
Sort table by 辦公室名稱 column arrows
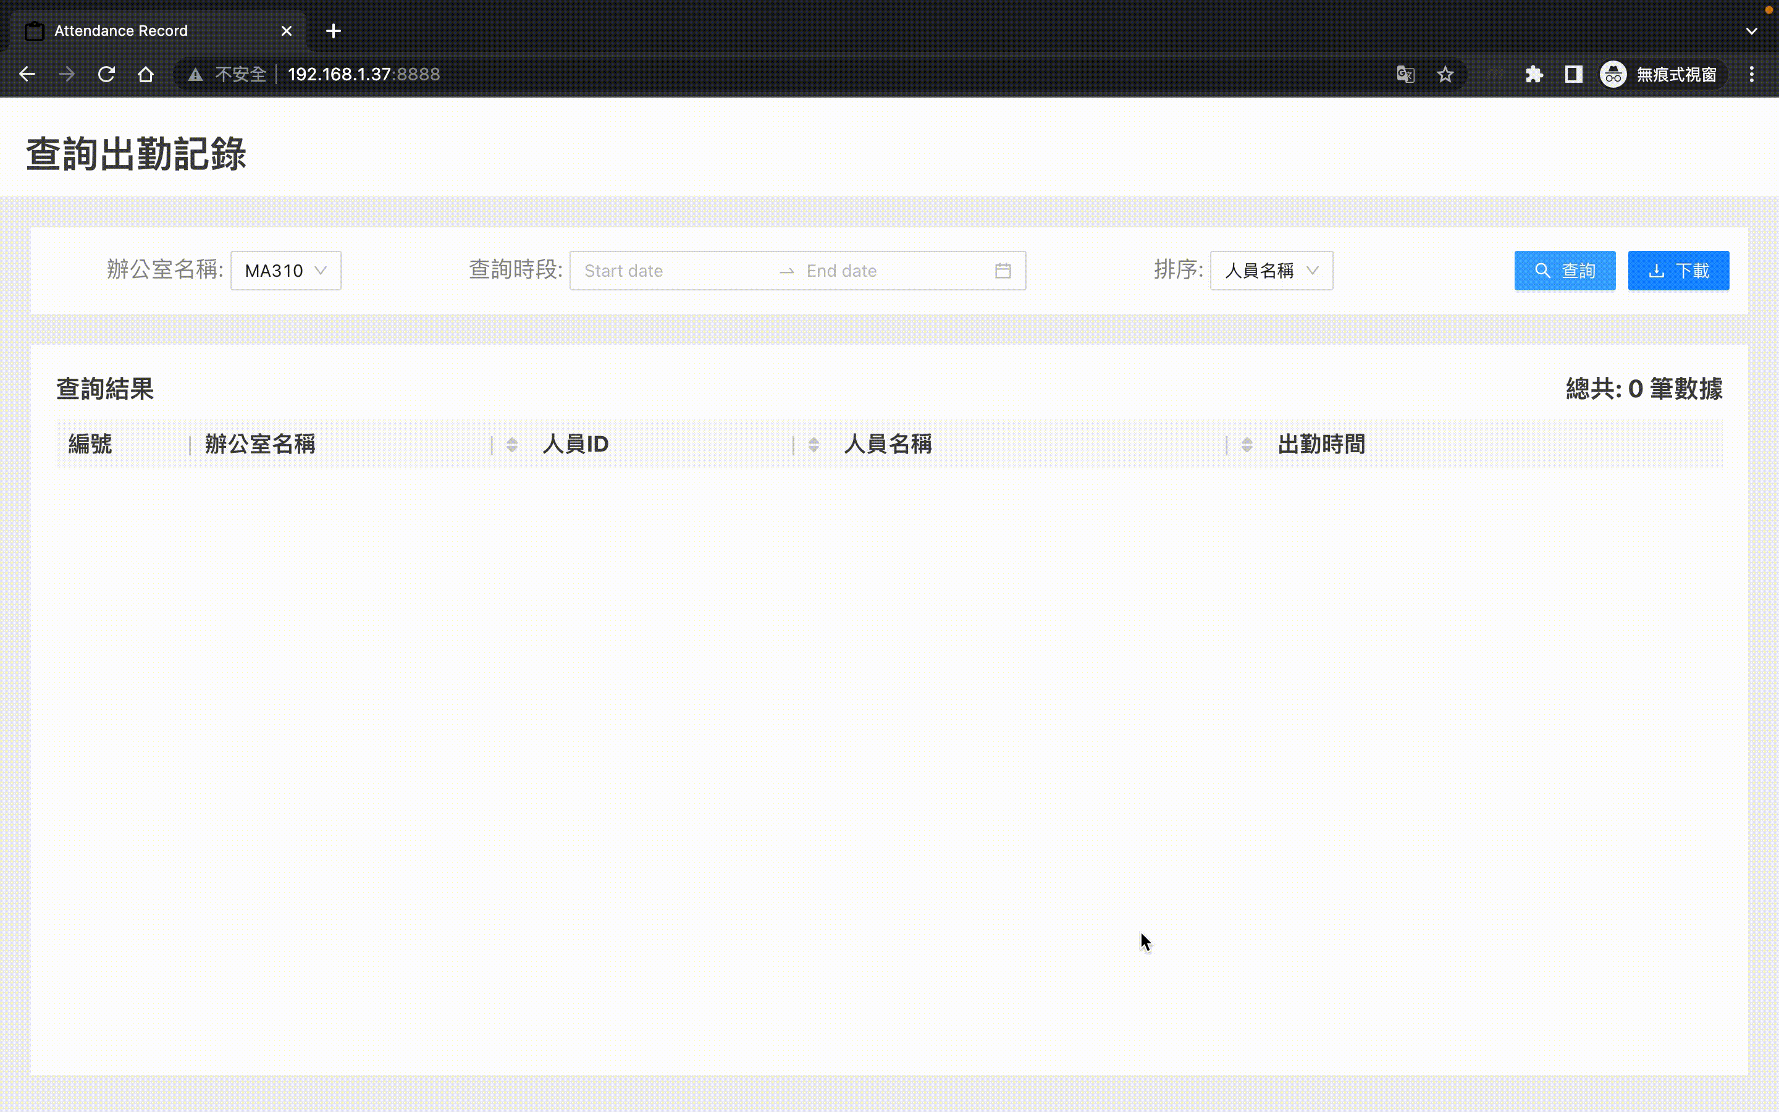[x=511, y=444]
